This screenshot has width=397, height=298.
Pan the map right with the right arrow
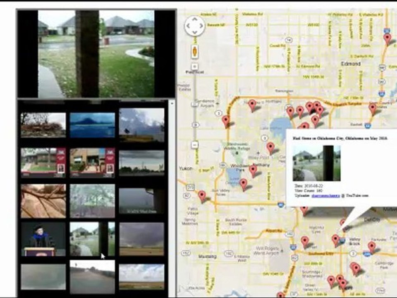click(201, 26)
